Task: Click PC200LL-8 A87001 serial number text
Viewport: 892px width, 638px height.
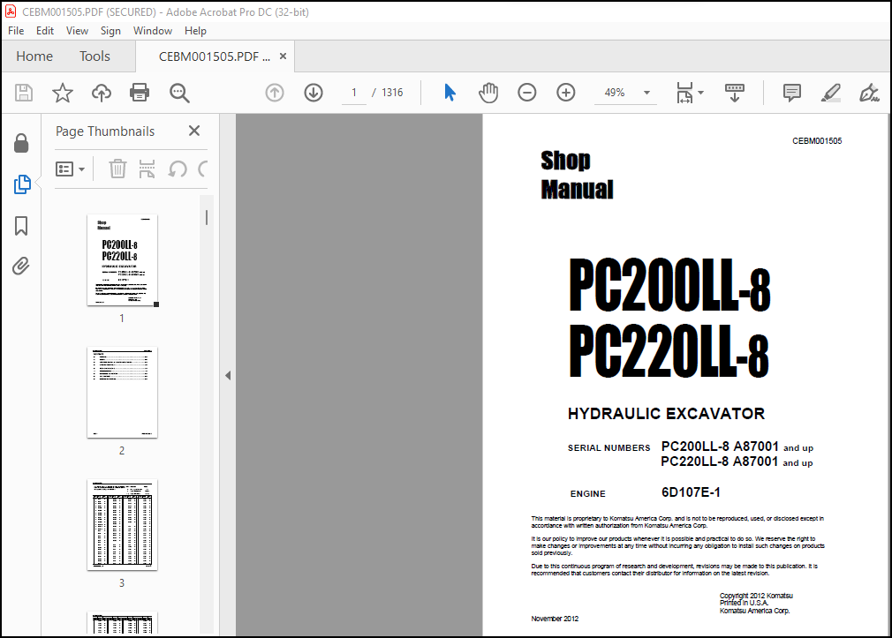Action: pyautogui.click(x=720, y=447)
